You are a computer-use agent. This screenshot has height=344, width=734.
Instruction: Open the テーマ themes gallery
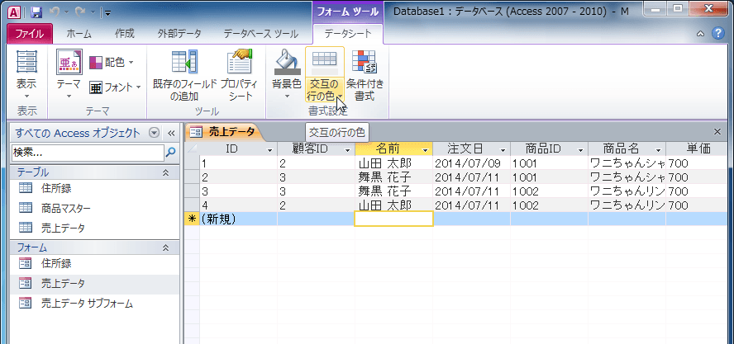pyautogui.click(x=69, y=75)
